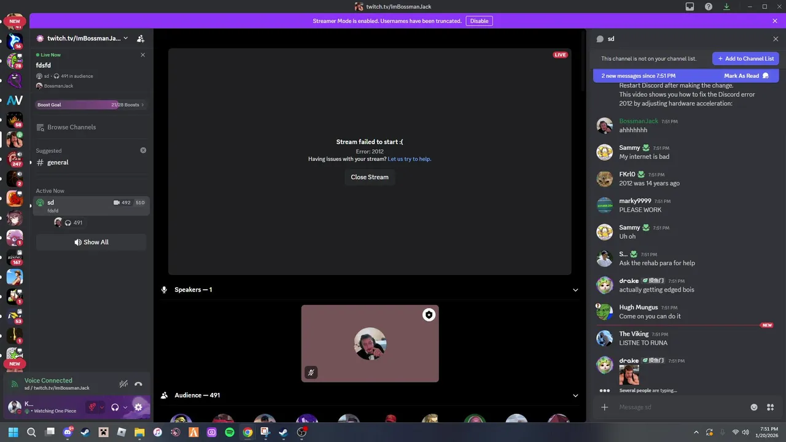Click green download update icon
The image size is (786, 442).
click(x=727, y=7)
